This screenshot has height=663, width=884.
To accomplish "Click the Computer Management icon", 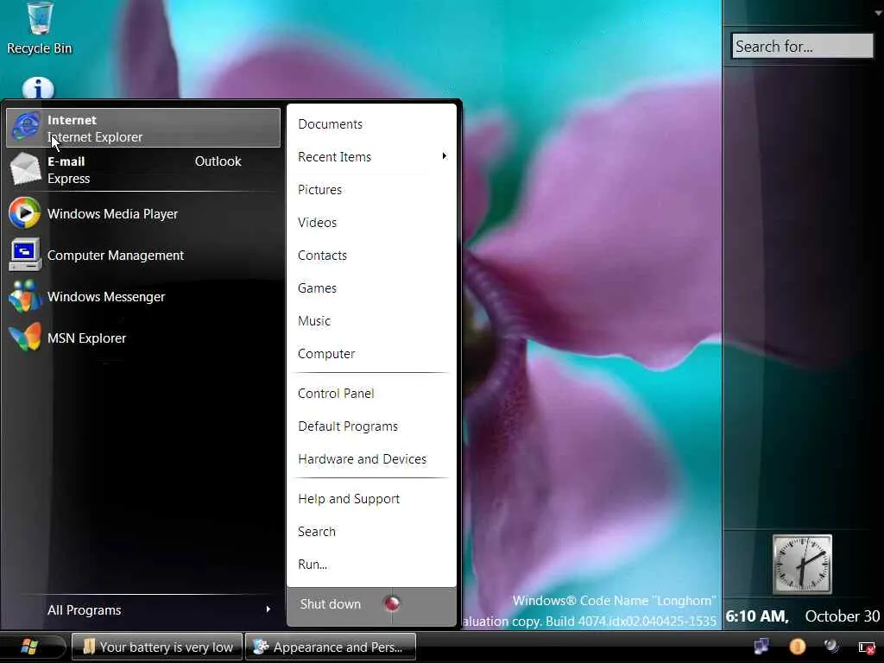I will [x=25, y=255].
